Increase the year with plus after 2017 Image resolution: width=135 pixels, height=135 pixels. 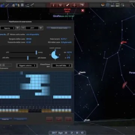pos(41,28)
